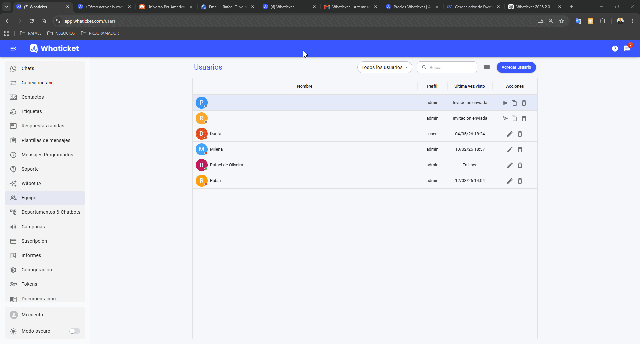Open Wābot IA in the sidebar
The height and width of the screenshot is (344, 640).
[x=45, y=183]
